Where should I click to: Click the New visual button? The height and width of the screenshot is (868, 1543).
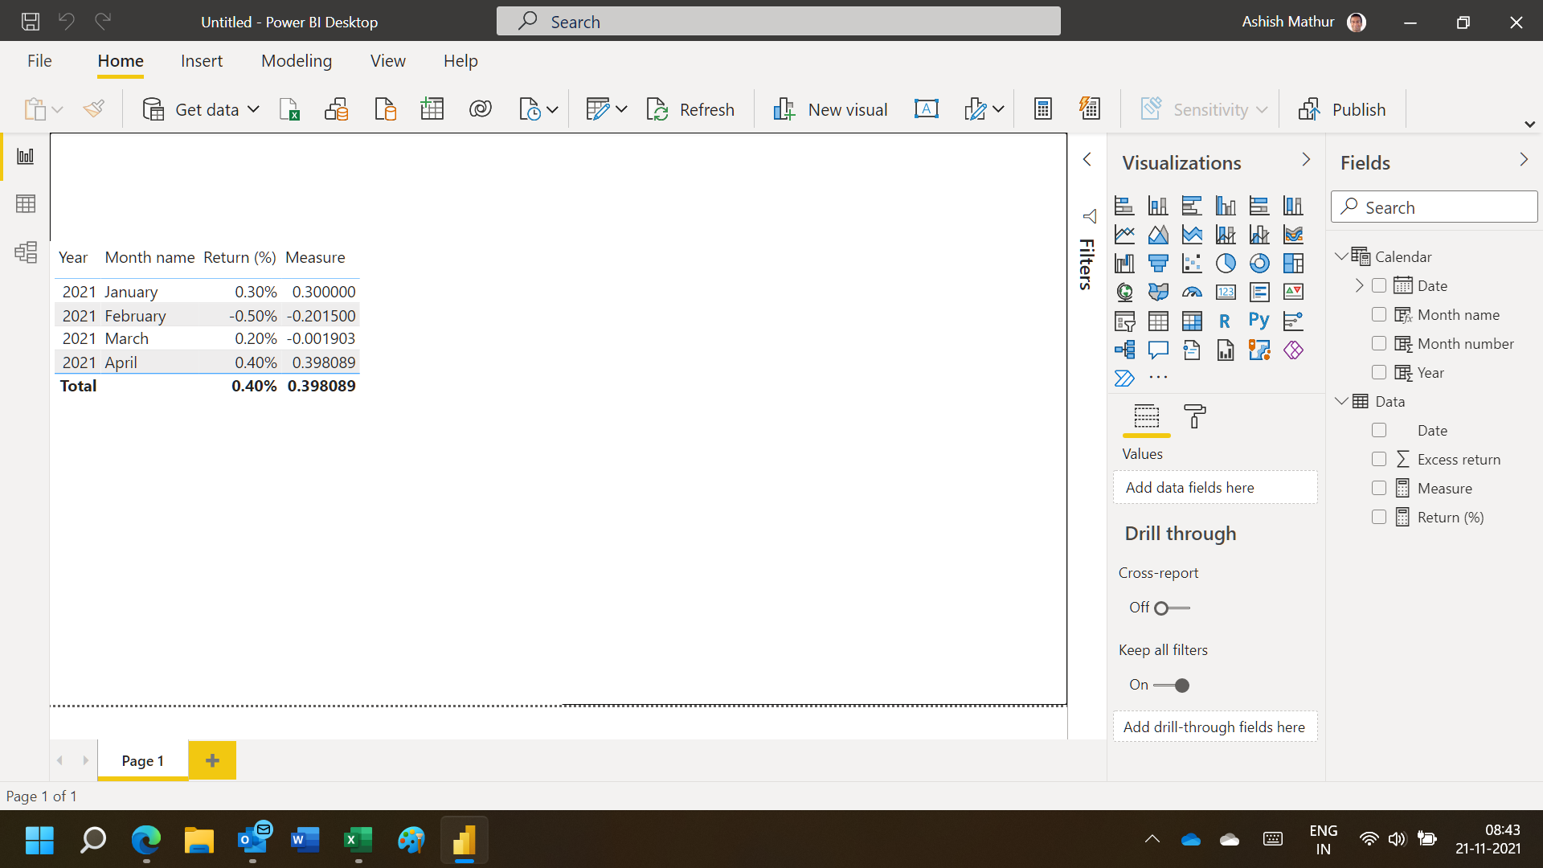tap(830, 109)
